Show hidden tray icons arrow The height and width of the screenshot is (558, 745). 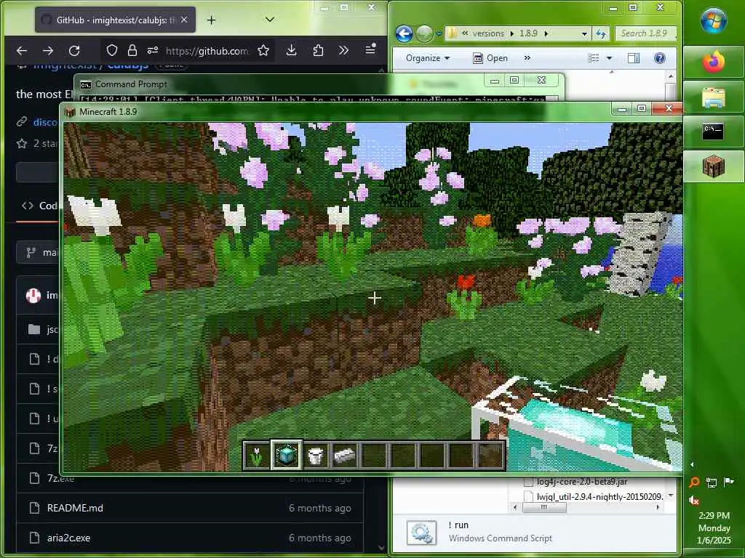point(692,464)
